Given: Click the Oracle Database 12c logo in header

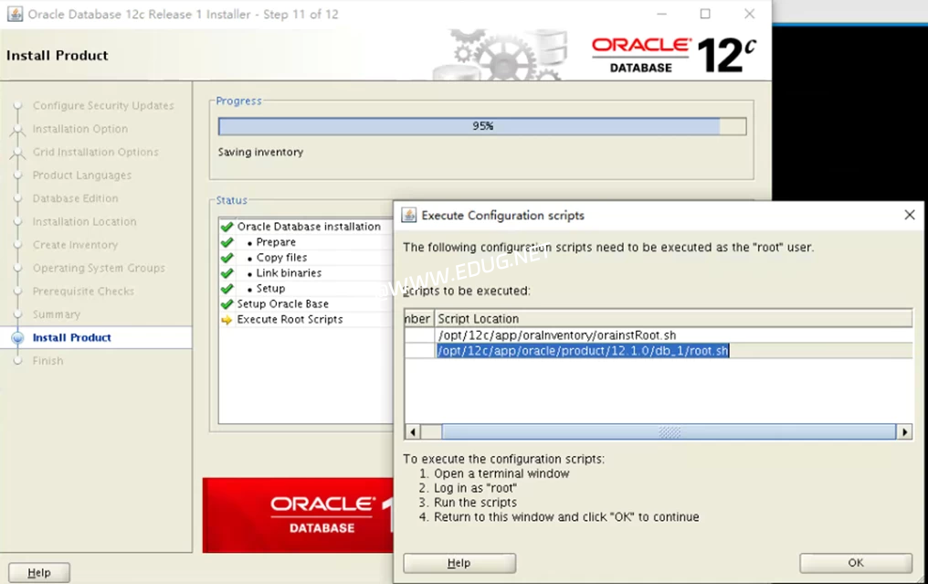Looking at the screenshot, I should [674, 55].
